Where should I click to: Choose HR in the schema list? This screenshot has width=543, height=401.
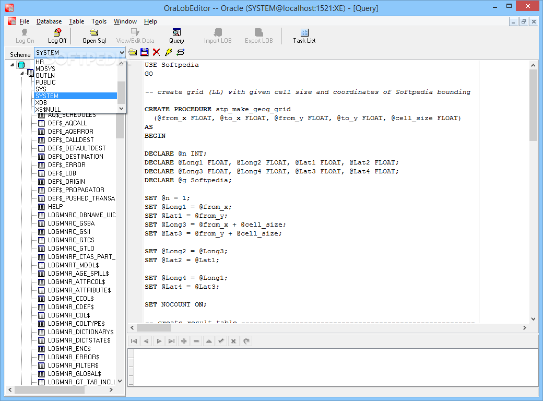tap(76, 62)
